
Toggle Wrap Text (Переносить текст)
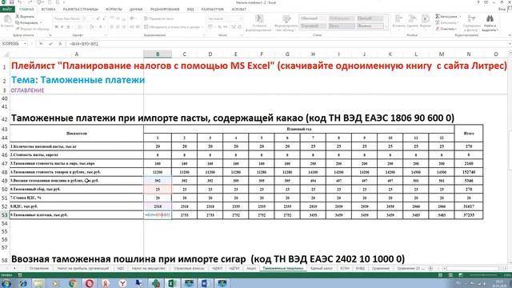[x=158, y=19]
